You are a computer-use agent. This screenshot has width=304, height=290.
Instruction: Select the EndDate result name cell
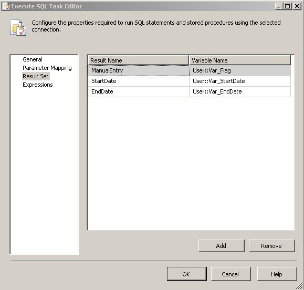[x=139, y=91]
